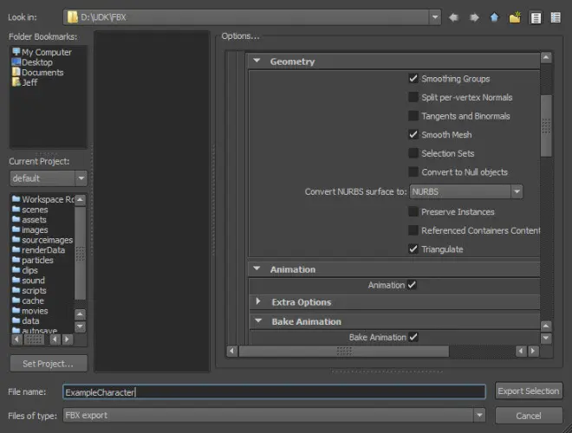Enable Tangents and Binormals option
The image size is (572, 433).
click(x=413, y=116)
